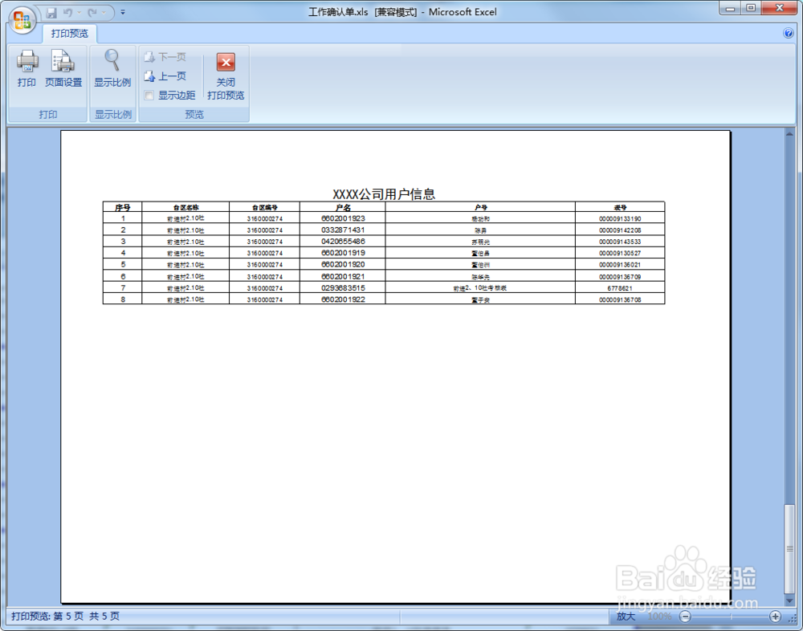Click 关闭打印预览 red X button

[226, 75]
